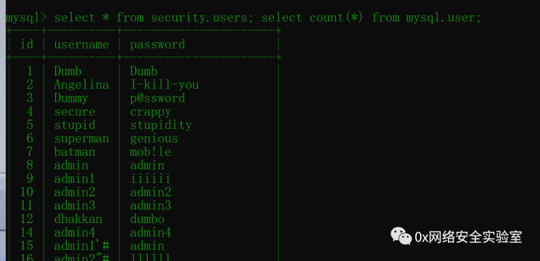Click the WeChat logo icon in watermark
540x261 pixels.
401,236
